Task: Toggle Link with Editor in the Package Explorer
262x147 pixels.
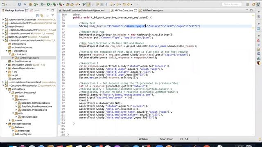Action: click(x=42, y=16)
